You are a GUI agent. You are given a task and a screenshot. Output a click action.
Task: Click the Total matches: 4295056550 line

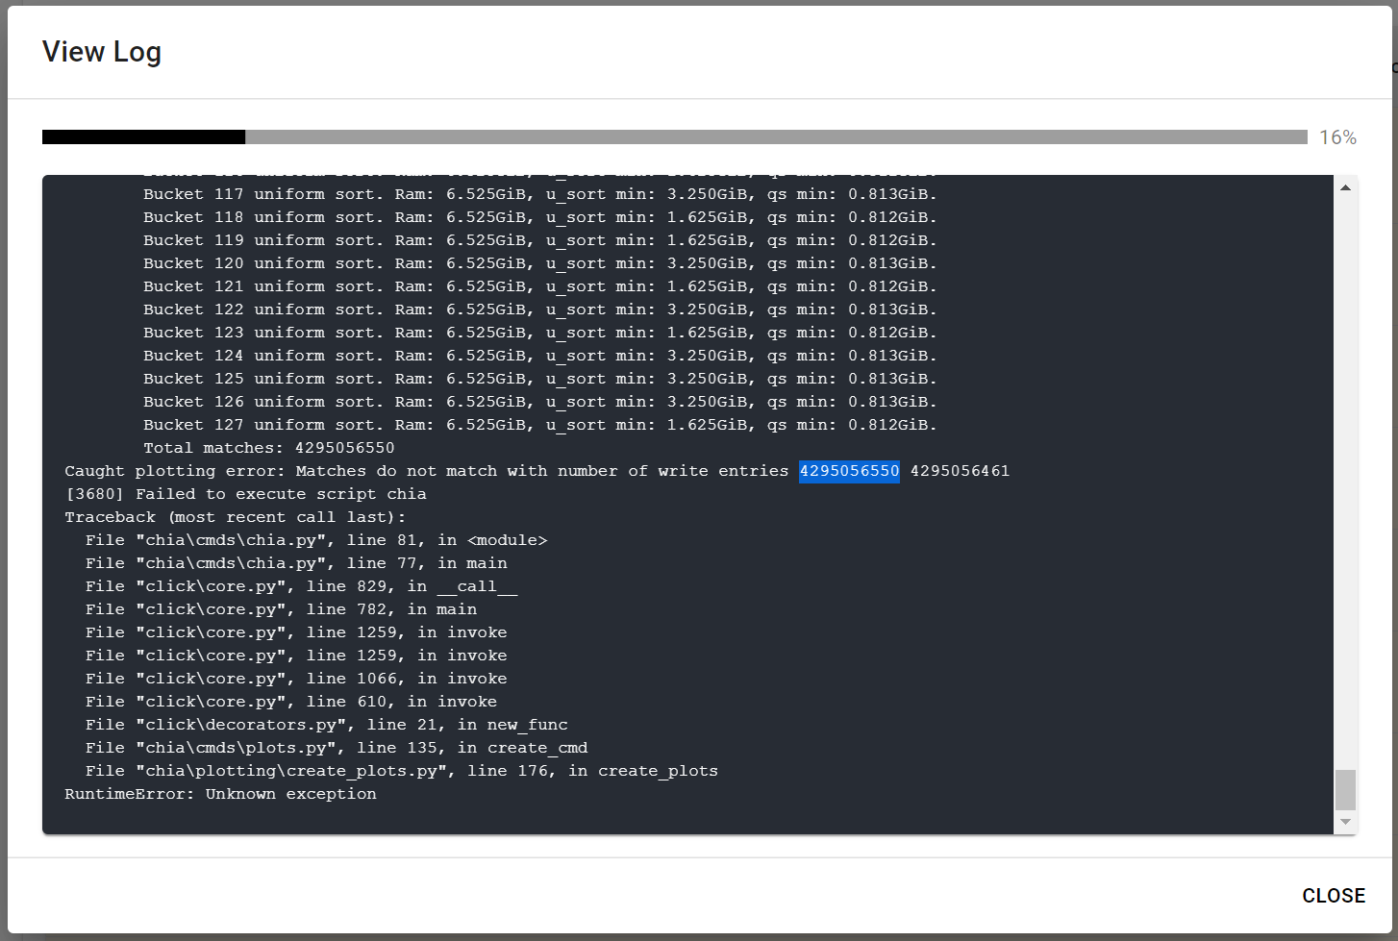point(268,447)
